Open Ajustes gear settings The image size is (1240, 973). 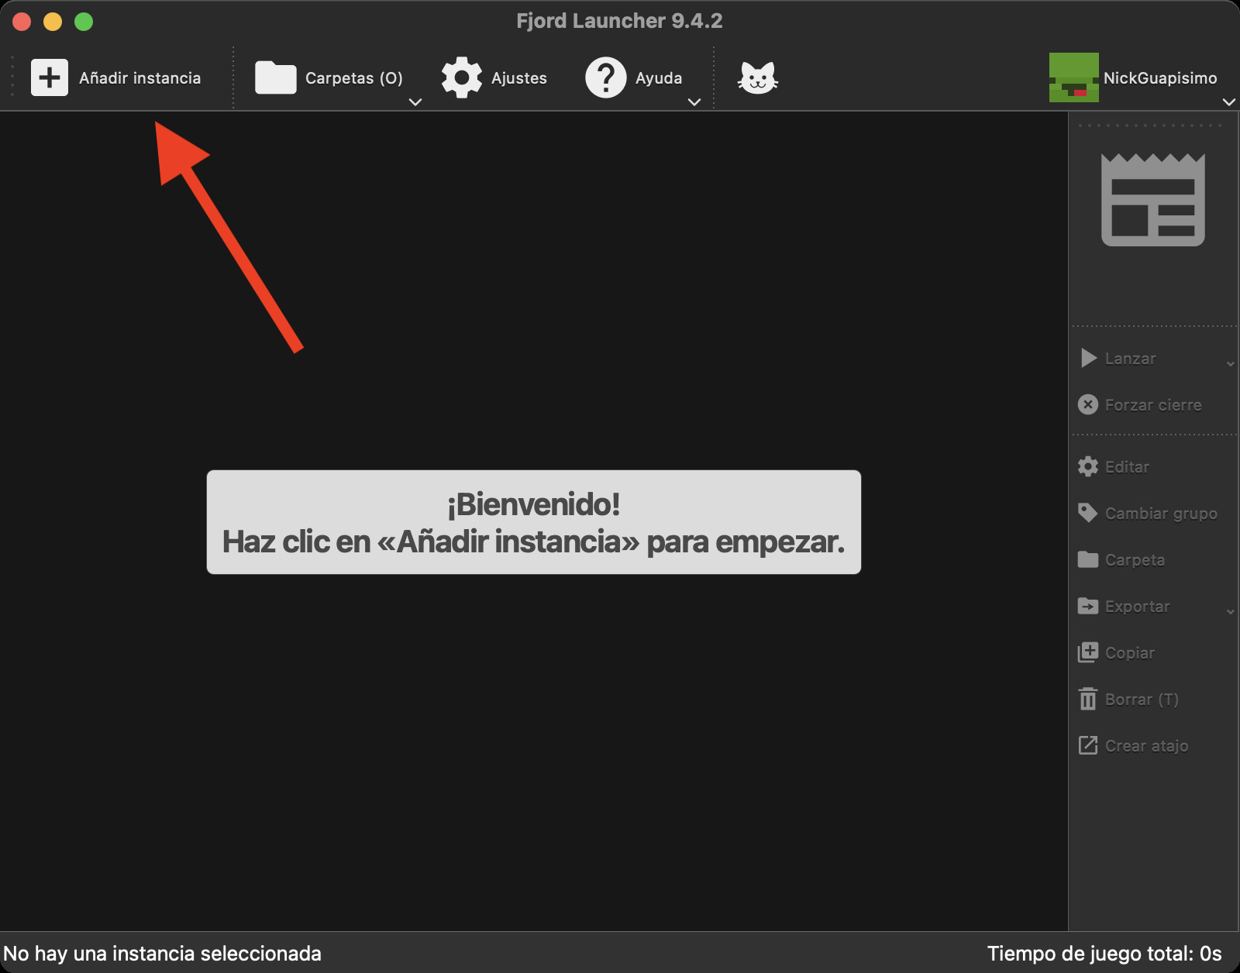tap(462, 77)
